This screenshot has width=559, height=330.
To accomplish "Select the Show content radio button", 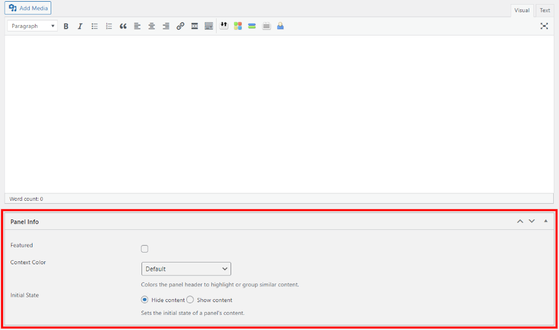I will click(190, 300).
